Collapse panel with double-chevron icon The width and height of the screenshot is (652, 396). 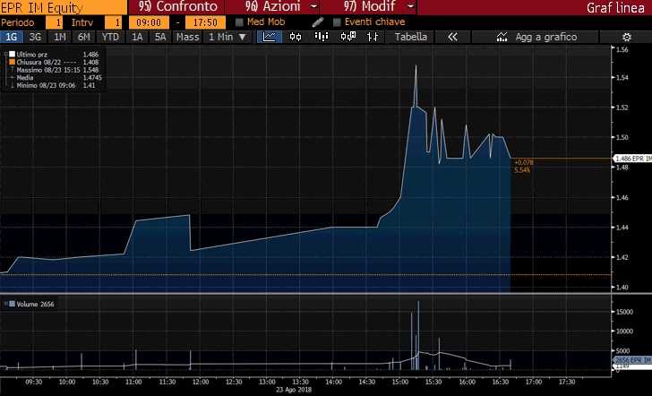(x=452, y=37)
